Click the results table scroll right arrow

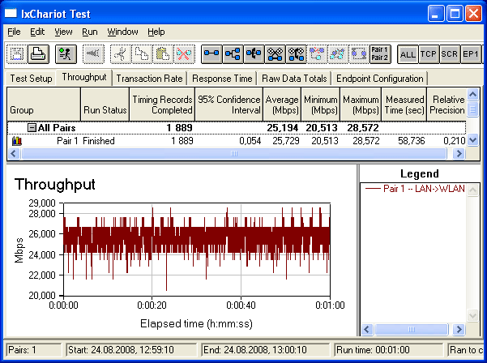pyautogui.click(x=459, y=153)
